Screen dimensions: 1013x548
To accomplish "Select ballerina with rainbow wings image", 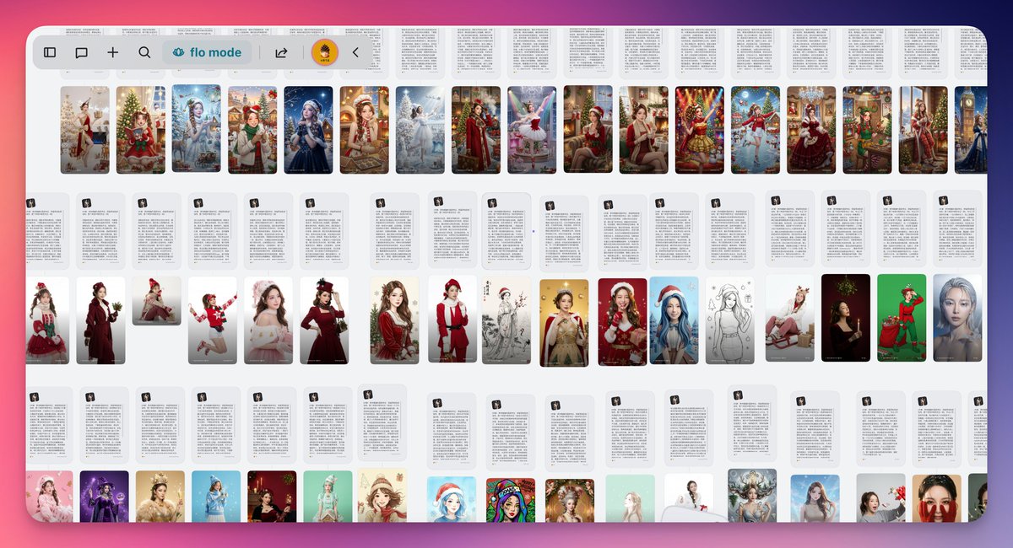I will point(531,129).
